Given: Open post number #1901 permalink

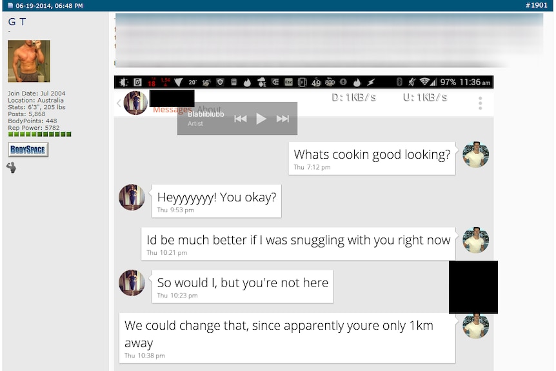Looking at the screenshot, I should tap(536, 5).
